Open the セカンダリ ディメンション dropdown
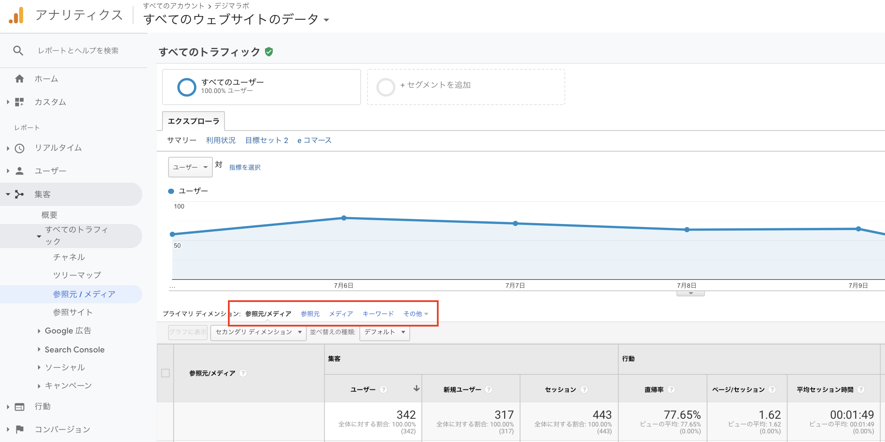Screen dimensions: 885x442 click(258, 332)
